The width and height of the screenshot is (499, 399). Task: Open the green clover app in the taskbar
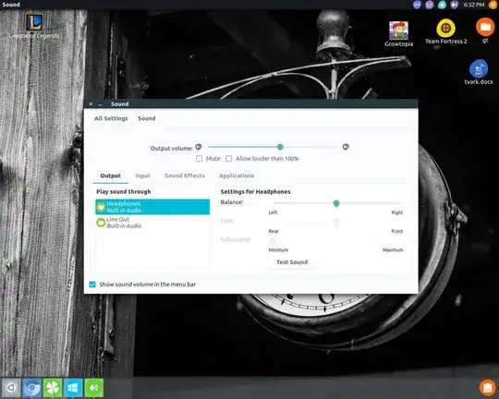tap(53, 388)
